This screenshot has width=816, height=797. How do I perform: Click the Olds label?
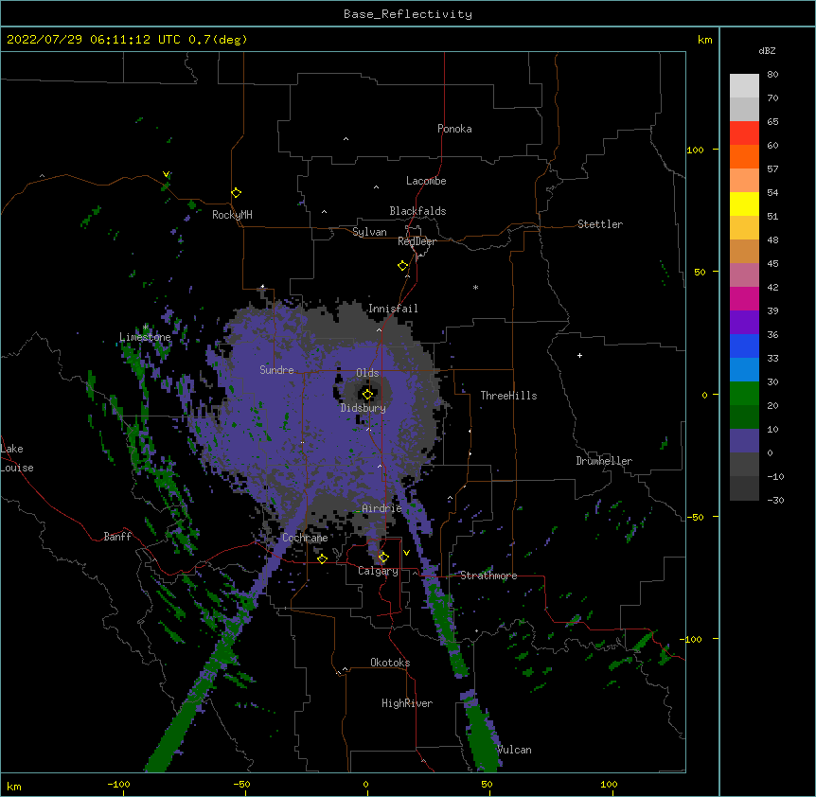pyautogui.click(x=367, y=373)
